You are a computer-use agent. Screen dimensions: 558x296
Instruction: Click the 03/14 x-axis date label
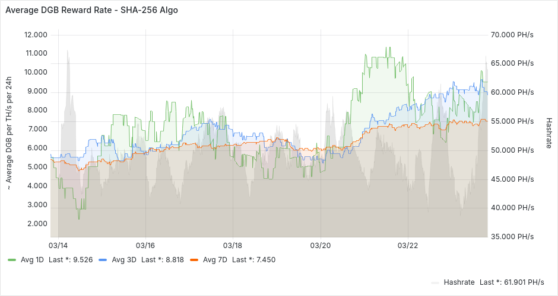click(x=58, y=245)
